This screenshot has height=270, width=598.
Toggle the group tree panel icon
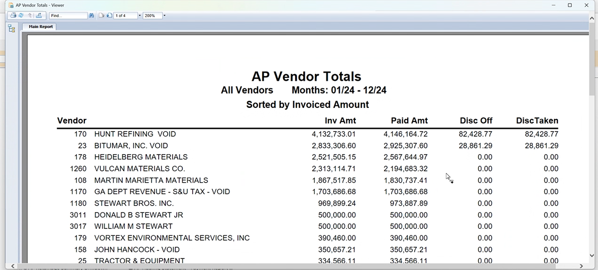pyautogui.click(x=12, y=28)
